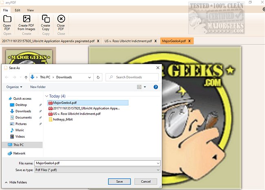265x190 pixels.
Task: Select US v. Ross Ulbricht Indictment.pdf file
Action: [x=74, y=114]
